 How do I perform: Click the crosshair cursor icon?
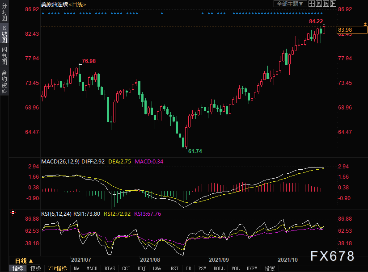312,4
